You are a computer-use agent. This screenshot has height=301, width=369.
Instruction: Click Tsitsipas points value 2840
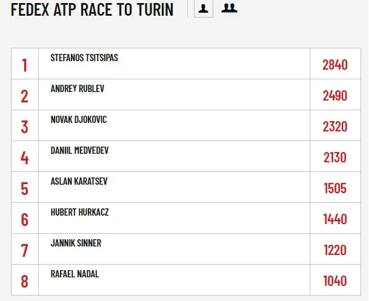click(x=334, y=65)
